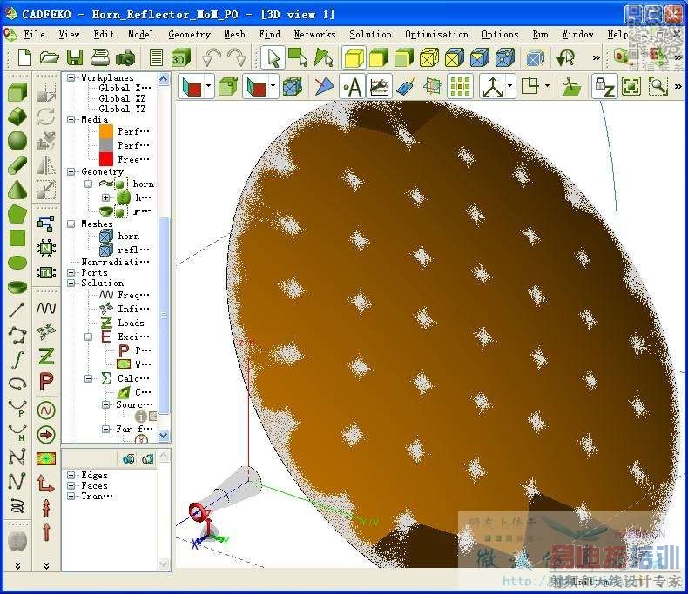
Task: Create a sphere from left toolbar
Action: pyautogui.click(x=17, y=141)
